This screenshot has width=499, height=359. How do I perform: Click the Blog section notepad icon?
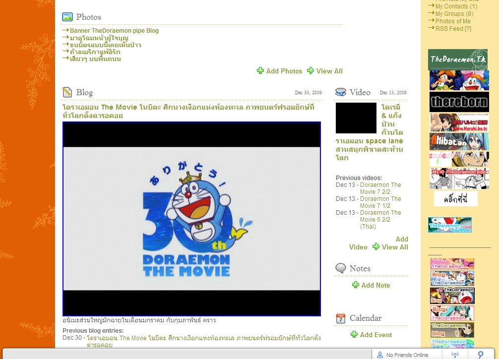67,92
